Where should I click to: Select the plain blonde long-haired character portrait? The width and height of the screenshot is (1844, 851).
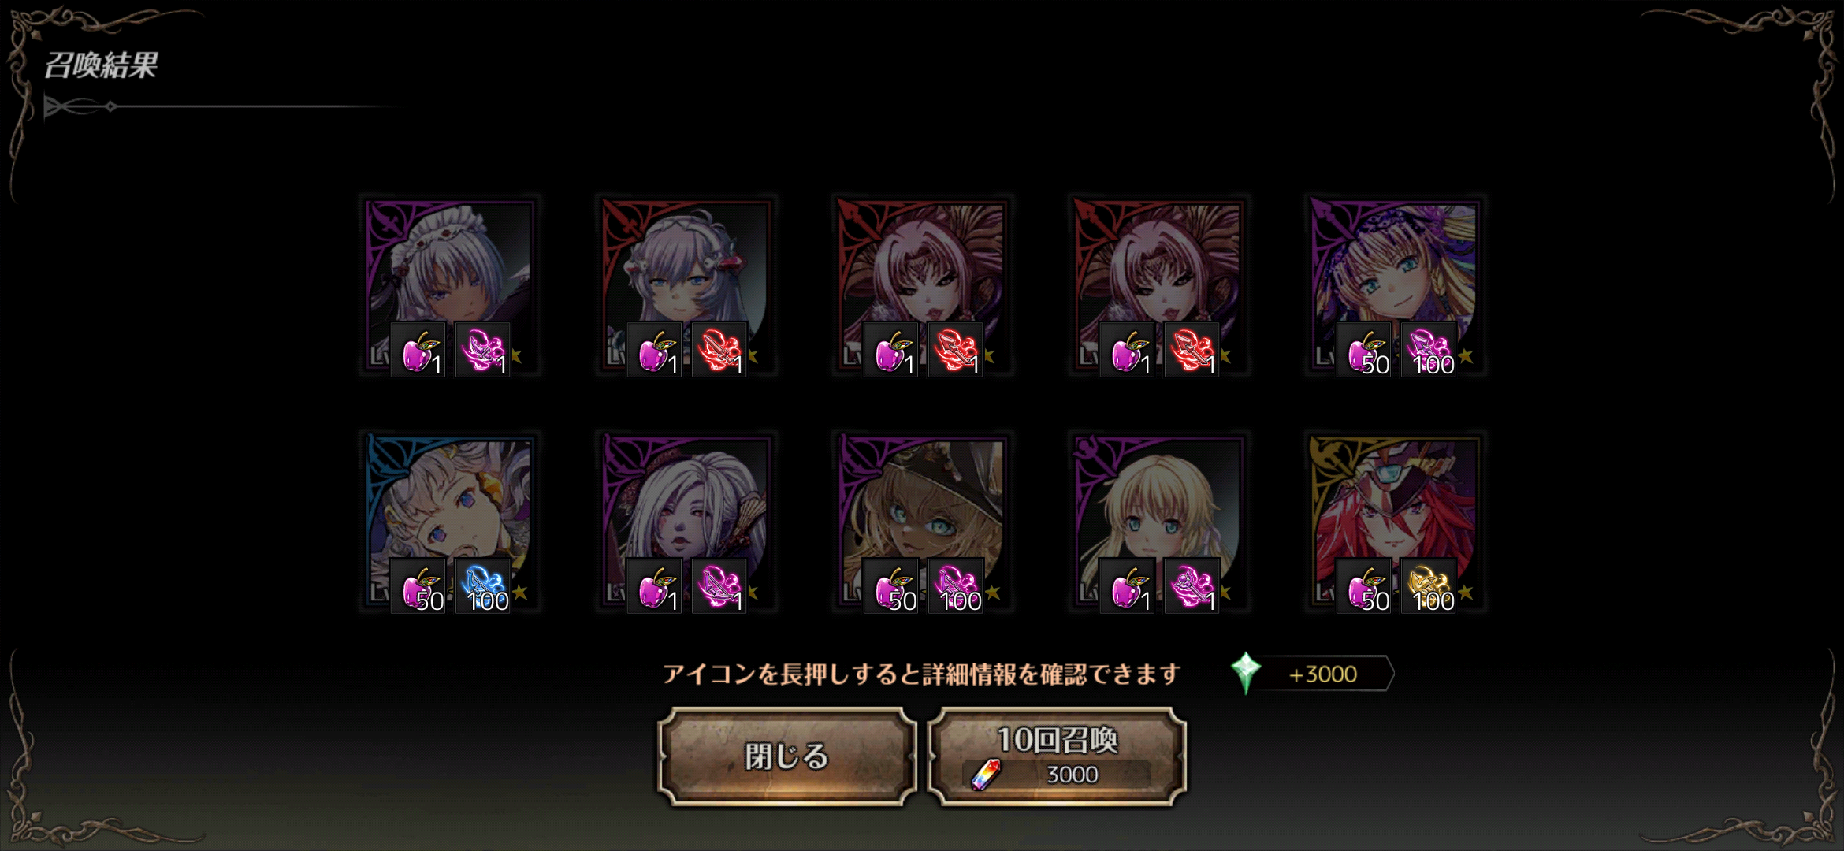pyautogui.click(x=1159, y=522)
